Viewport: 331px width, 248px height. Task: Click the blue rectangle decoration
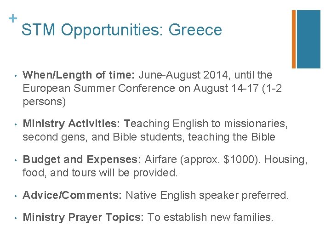coord(308,39)
